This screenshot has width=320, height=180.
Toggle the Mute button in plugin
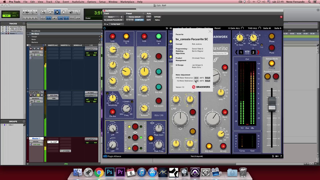[272, 48]
